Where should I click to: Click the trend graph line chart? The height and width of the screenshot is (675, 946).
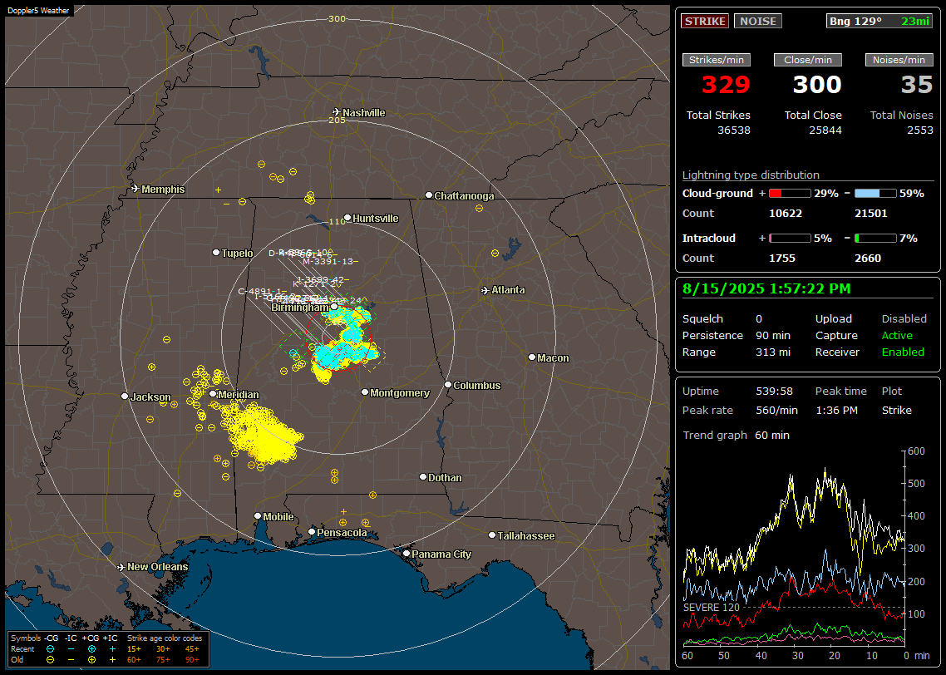pyautogui.click(x=794, y=549)
